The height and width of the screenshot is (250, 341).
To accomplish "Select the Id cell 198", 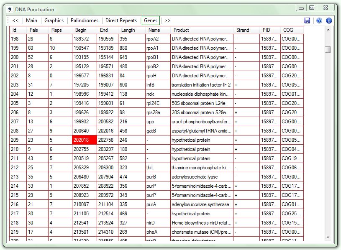I will click(x=18, y=39).
